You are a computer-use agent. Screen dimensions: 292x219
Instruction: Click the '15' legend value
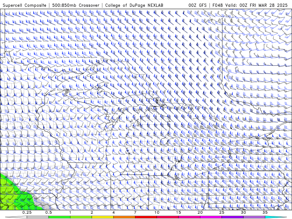178,212
